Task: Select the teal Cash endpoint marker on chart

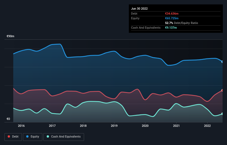Action: point(222,114)
